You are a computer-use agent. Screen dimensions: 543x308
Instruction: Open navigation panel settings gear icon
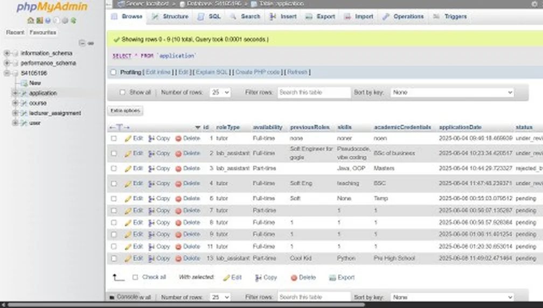coord(65,20)
